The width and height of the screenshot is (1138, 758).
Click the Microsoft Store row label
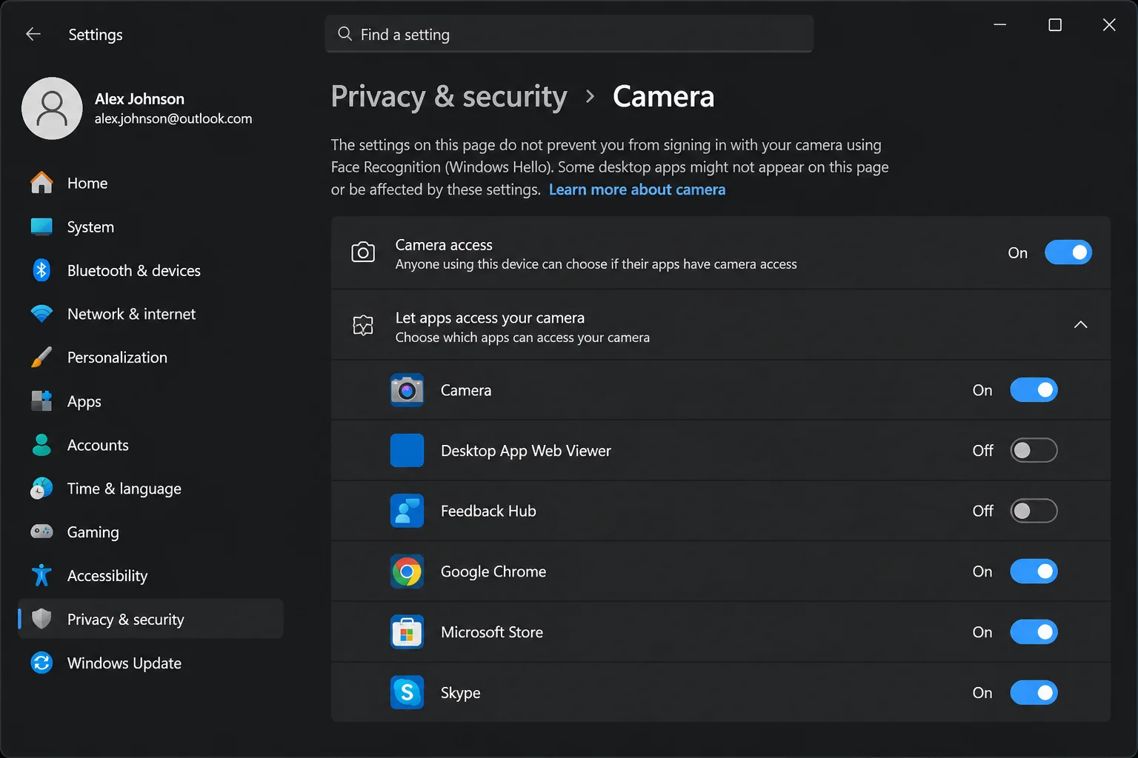click(x=492, y=632)
